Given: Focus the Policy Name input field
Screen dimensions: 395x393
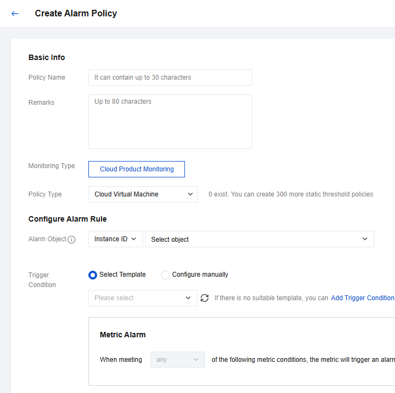Looking at the screenshot, I should pyautogui.click(x=170, y=78).
